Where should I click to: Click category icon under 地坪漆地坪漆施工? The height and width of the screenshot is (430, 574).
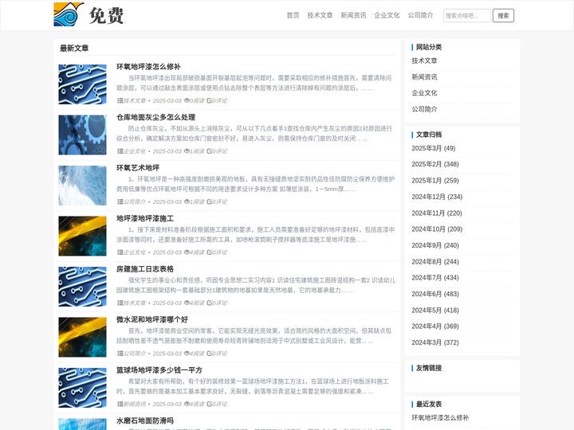(x=120, y=252)
